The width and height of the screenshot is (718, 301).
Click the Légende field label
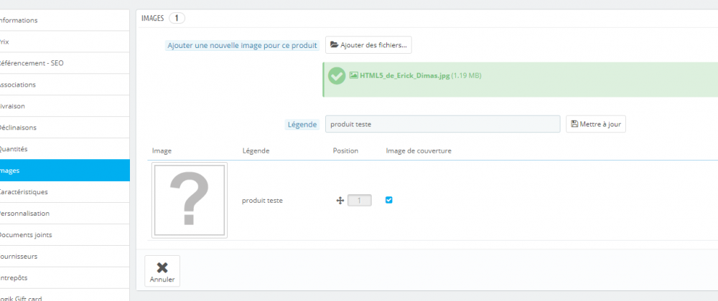pyautogui.click(x=302, y=125)
